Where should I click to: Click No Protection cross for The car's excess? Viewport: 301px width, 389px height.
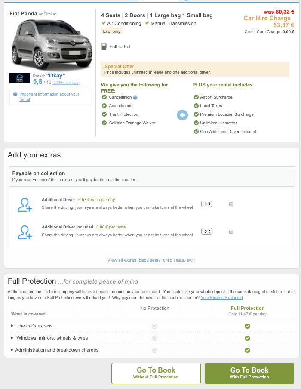(x=154, y=326)
